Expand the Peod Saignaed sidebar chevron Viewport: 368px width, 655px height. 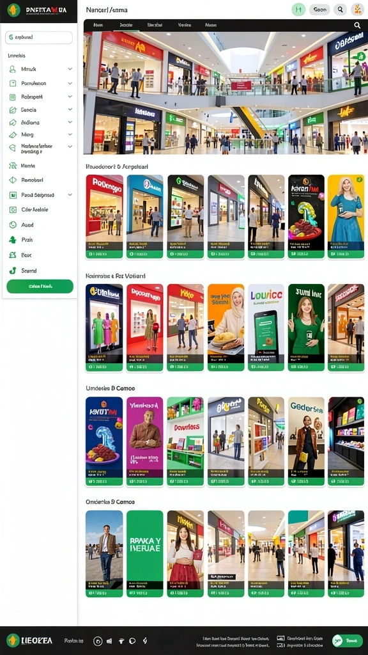tap(70, 195)
